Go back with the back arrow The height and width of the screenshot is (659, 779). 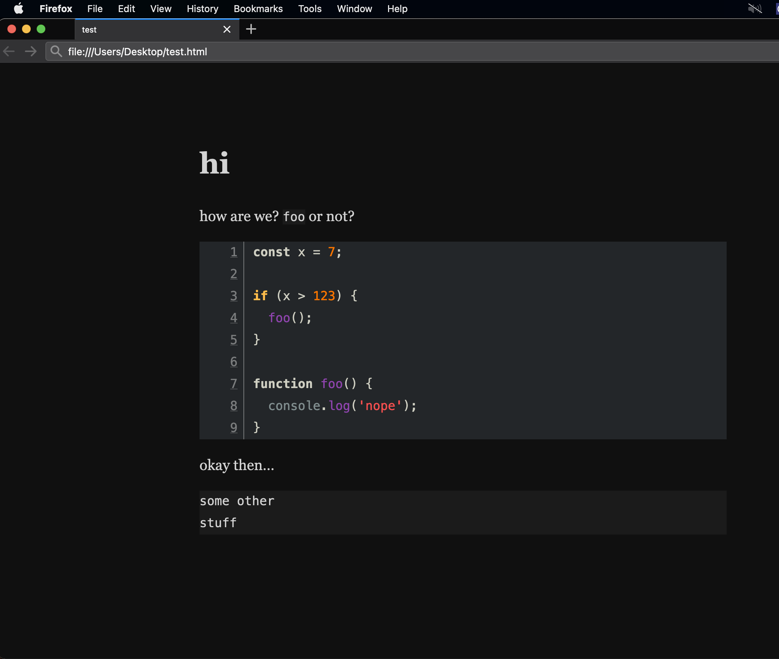[9, 52]
